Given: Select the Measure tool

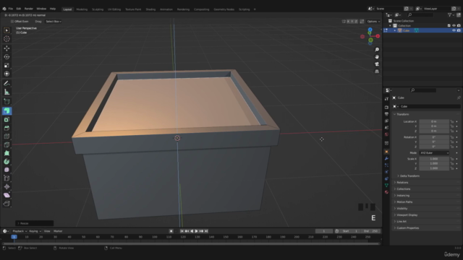Looking at the screenshot, I should coord(7,92).
